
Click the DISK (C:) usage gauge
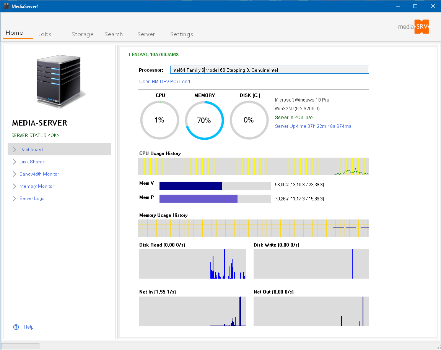coord(249,120)
